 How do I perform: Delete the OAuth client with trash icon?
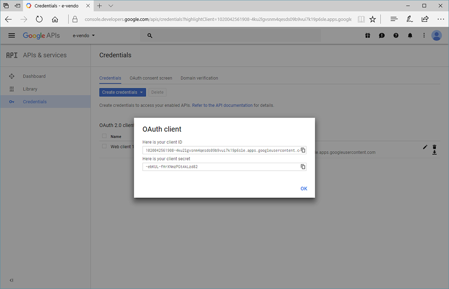(x=434, y=147)
